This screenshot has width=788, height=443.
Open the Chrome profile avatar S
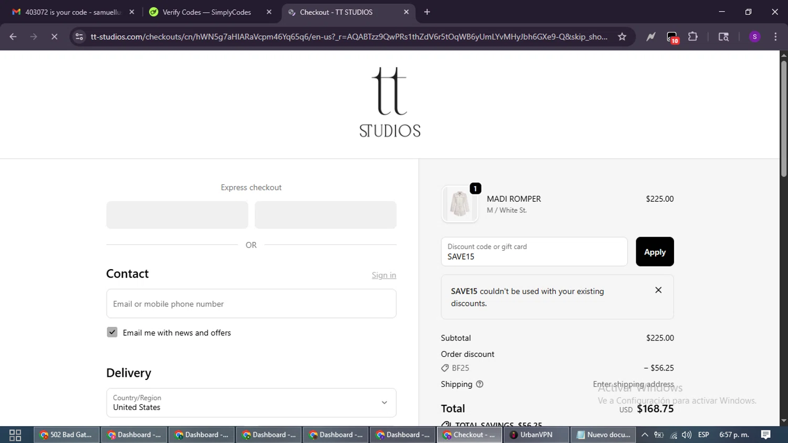755,37
